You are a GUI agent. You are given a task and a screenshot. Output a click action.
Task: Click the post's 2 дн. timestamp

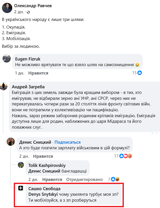[x=19, y=12]
